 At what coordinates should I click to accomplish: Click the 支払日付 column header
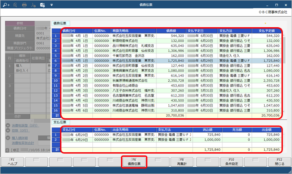pyautogui.click(x=76, y=130)
